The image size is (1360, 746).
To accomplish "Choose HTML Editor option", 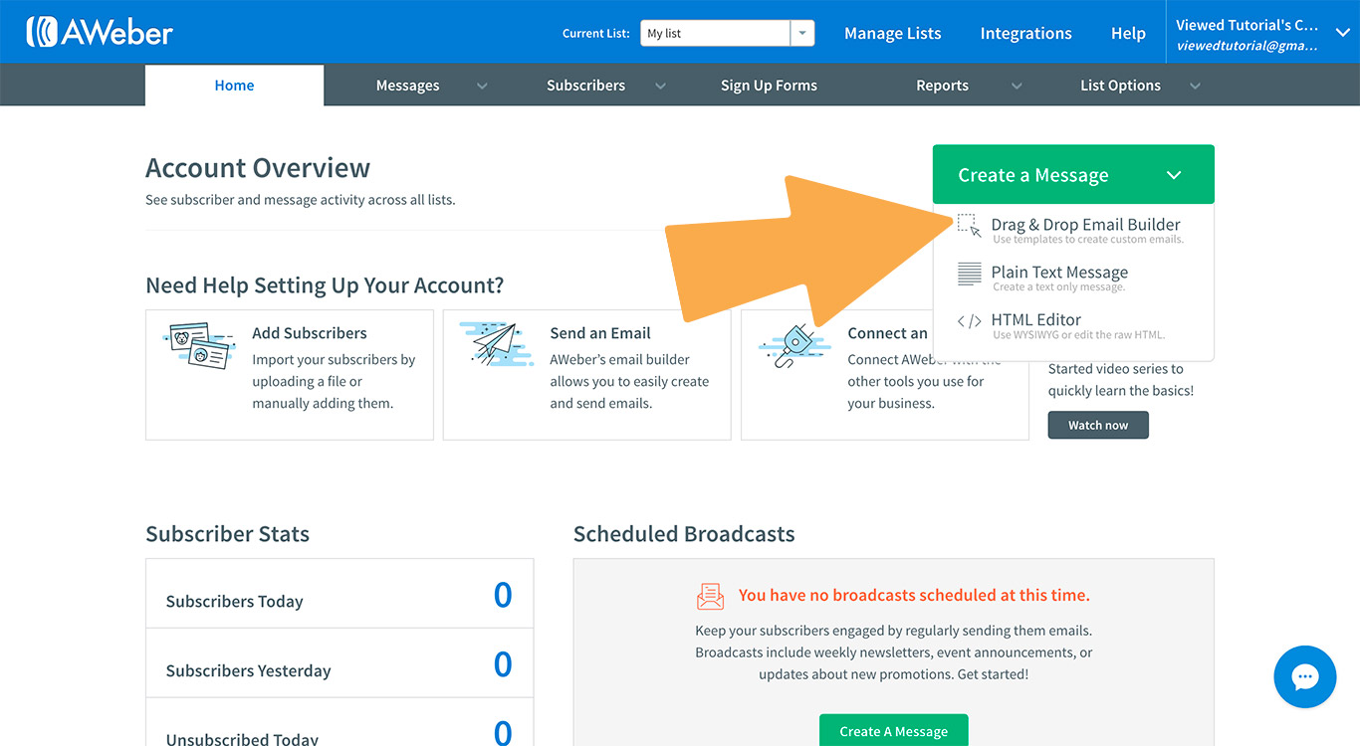I will [1073, 325].
